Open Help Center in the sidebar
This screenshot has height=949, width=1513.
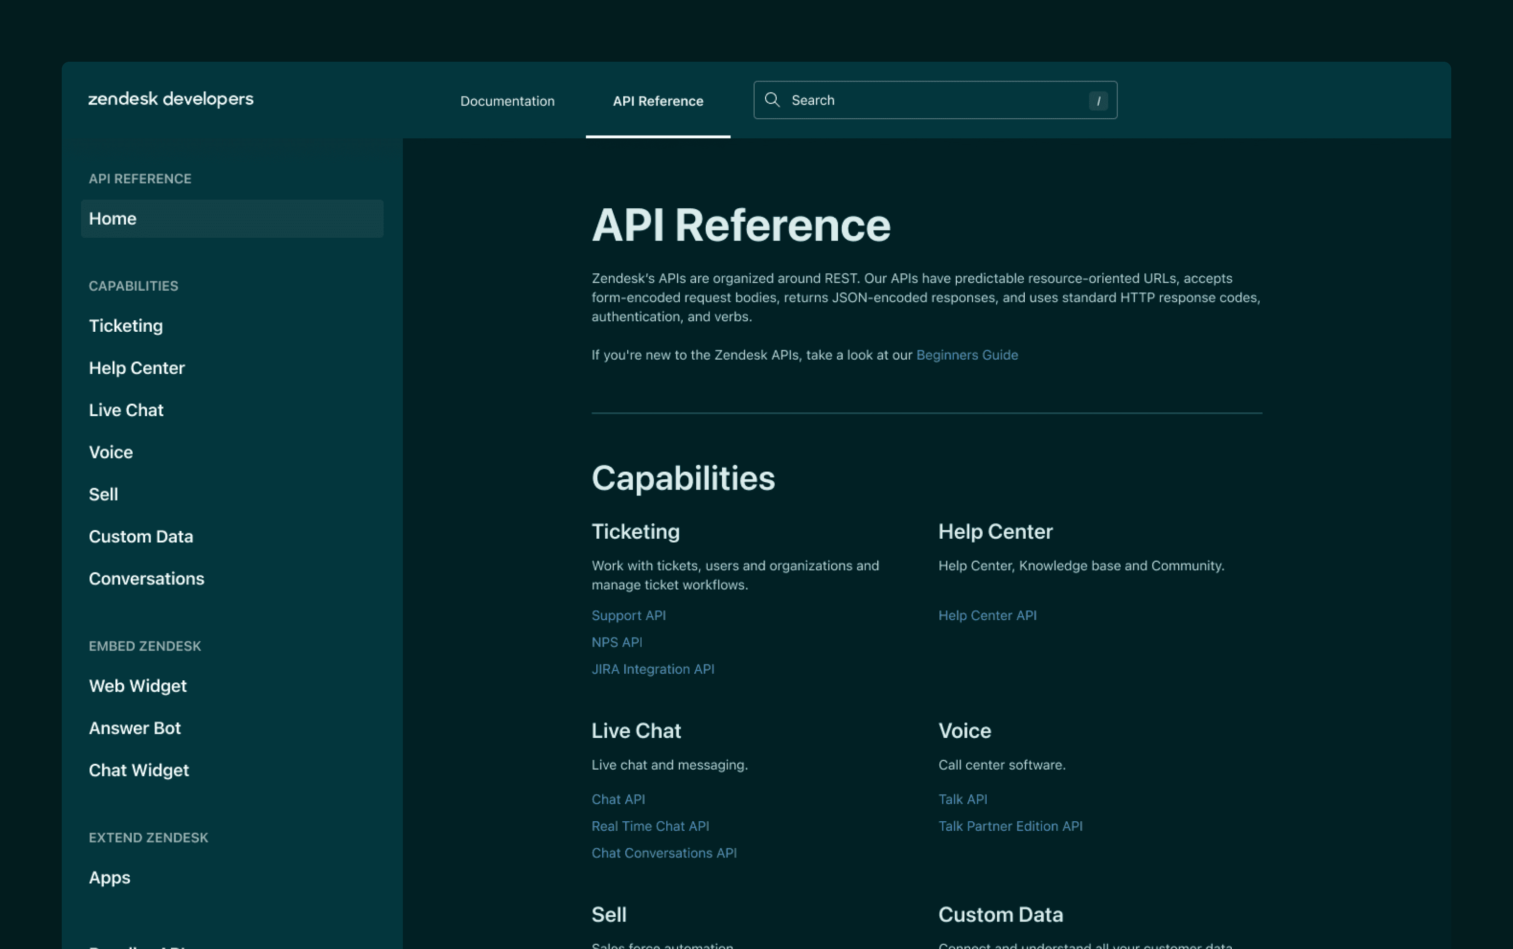tap(137, 368)
